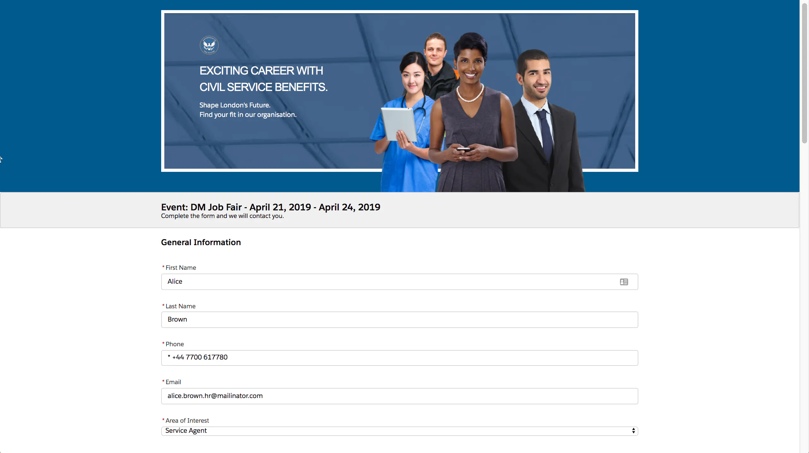Click the contact autofill icon in First Name

tap(624, 282)
